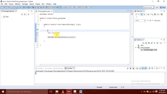
Task: Toggle Hide Local Types in Outline
Action: [157, 43]
